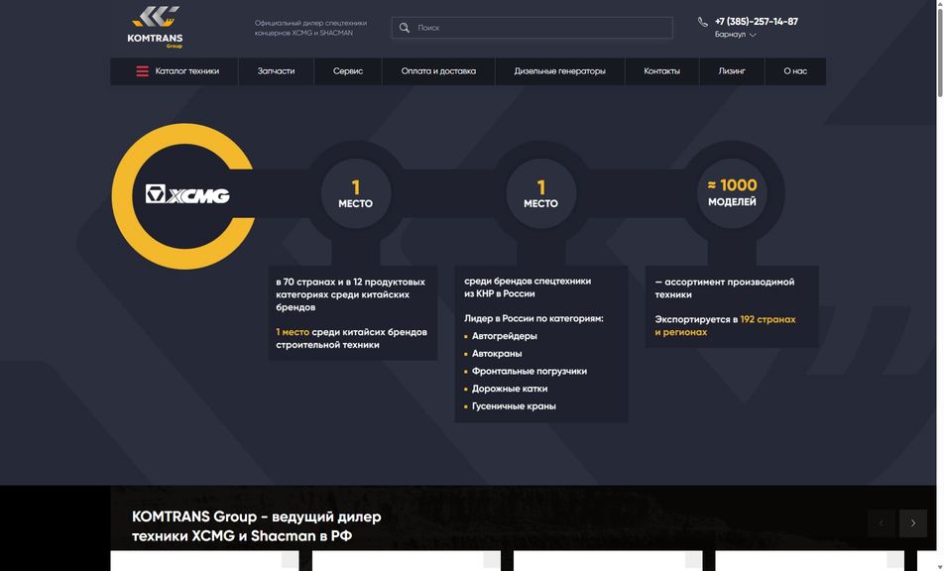Viewport: 944px width, 571px height.
Task: Click the KOMTRANS Group logo
Action: (x=156, y=28)
